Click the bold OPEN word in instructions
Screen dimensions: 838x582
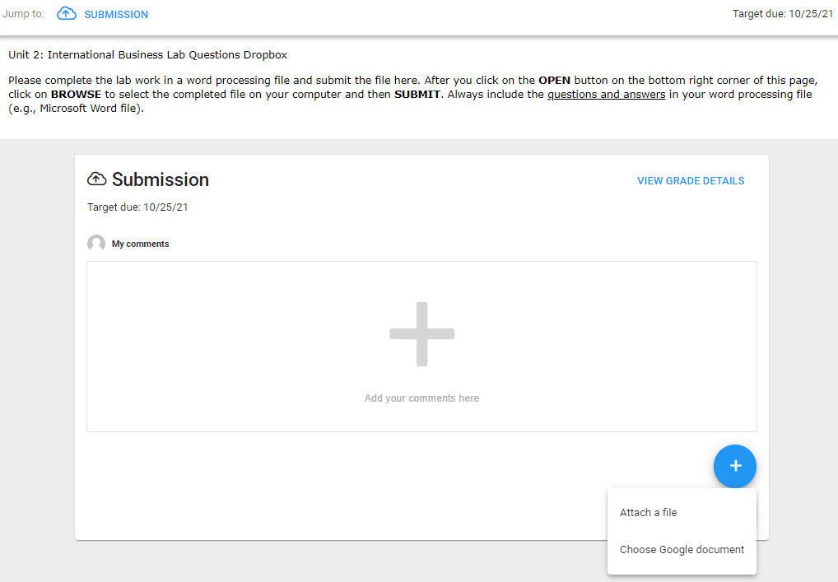coord(554,81)
